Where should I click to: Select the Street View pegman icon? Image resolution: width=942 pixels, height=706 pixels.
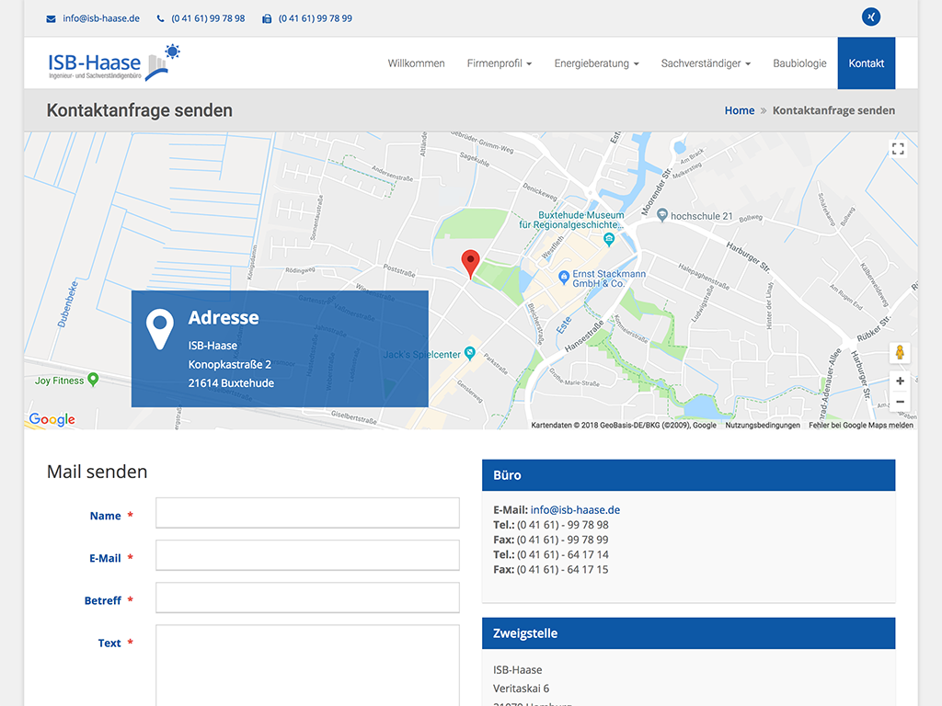pos(900,352)
